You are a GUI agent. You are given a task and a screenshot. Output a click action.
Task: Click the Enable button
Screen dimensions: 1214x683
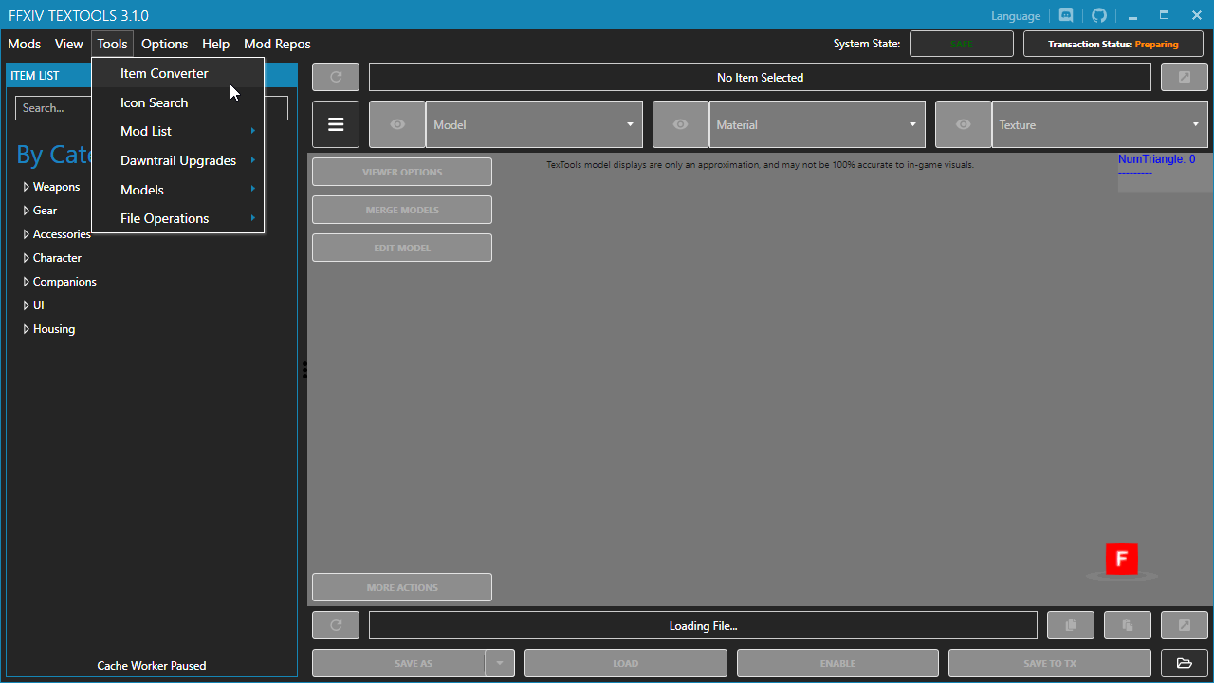click(x=838, y=663)
